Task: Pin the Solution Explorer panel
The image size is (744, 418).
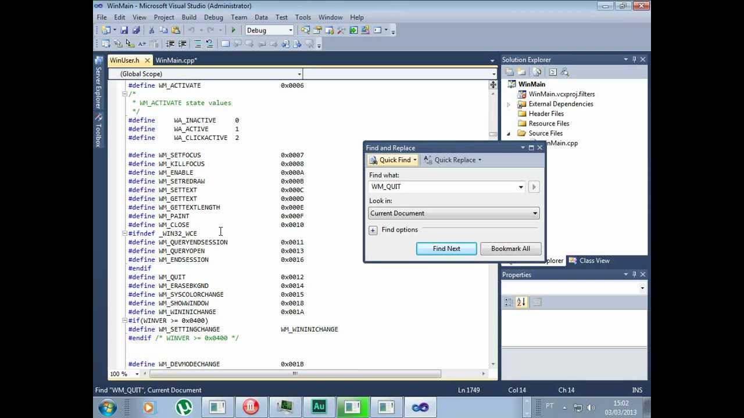Action: point(634,59)
